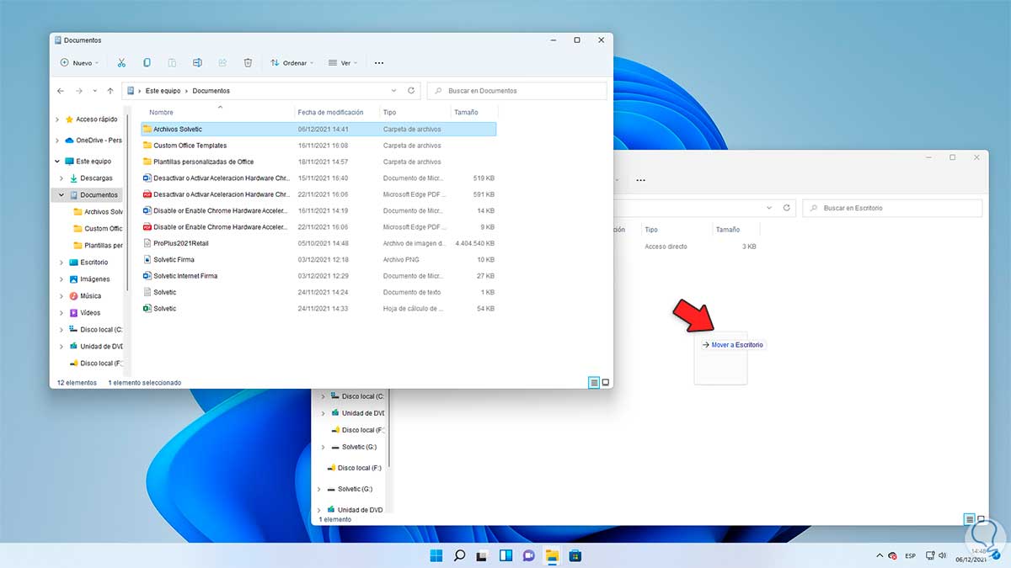Click the Rename icon in Documentos toolbar
This screenshot has height=568, width=1011.
pyautogui.click(x=197, y=63)
